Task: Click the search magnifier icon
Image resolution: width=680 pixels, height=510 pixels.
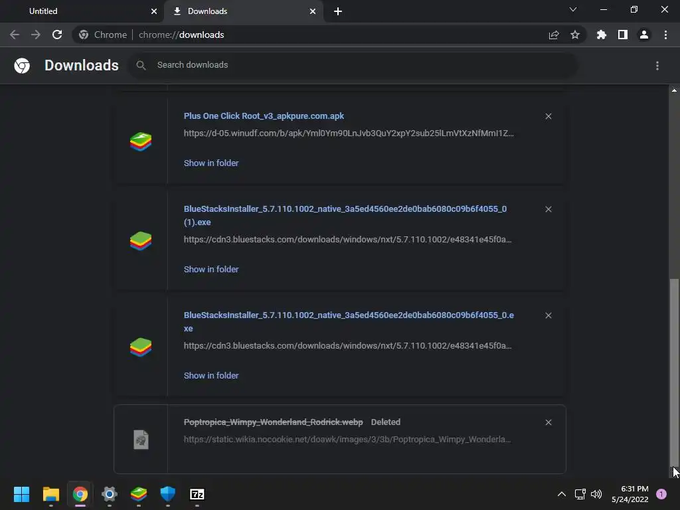Action: tap(141, 65)
